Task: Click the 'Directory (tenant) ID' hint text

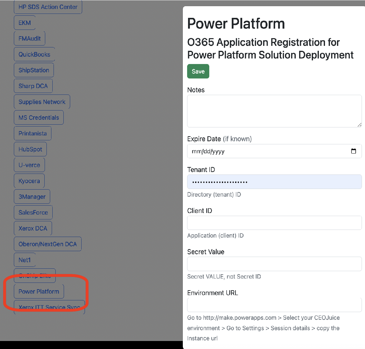Action: 214,195
